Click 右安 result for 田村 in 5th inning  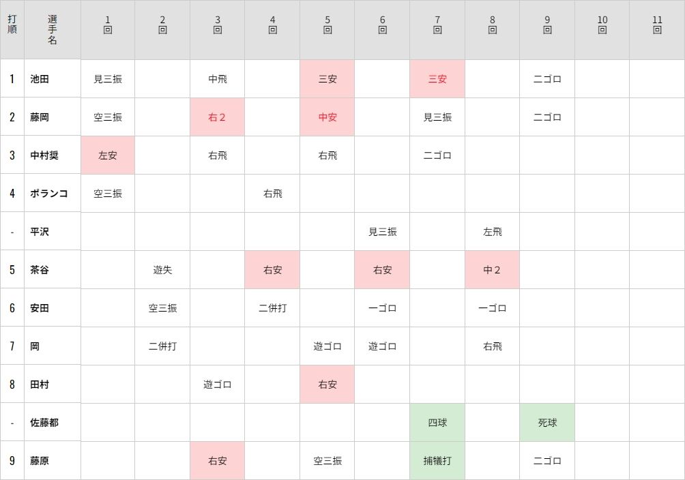tap(327, 385)
